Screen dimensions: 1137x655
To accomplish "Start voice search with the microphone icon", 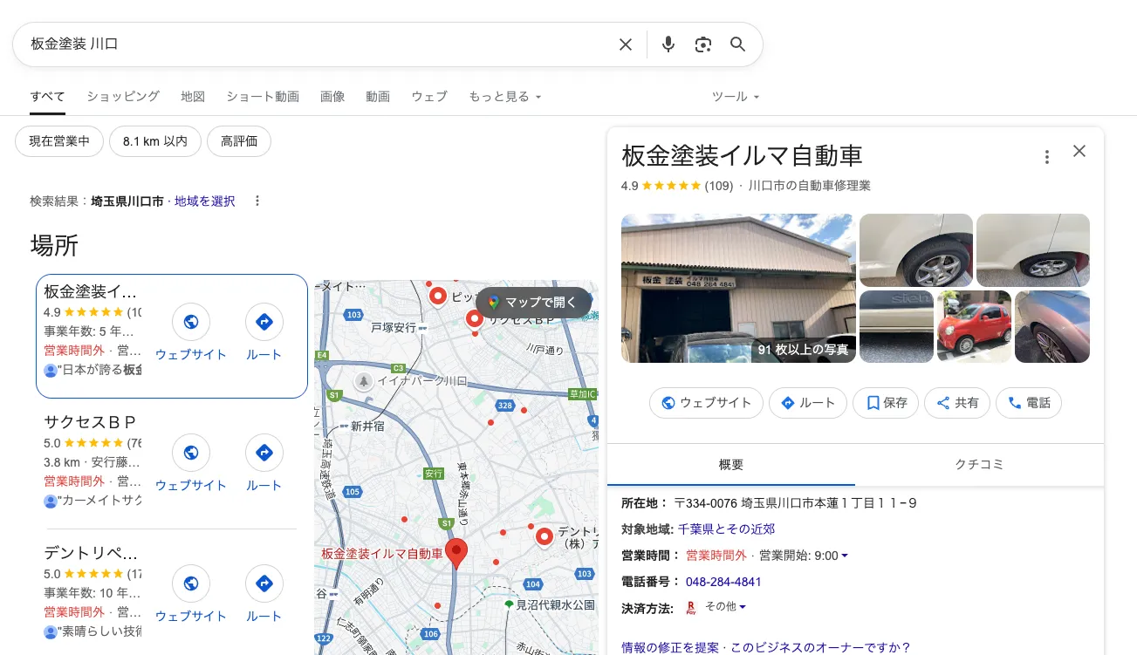I will [x=668, y=44].
